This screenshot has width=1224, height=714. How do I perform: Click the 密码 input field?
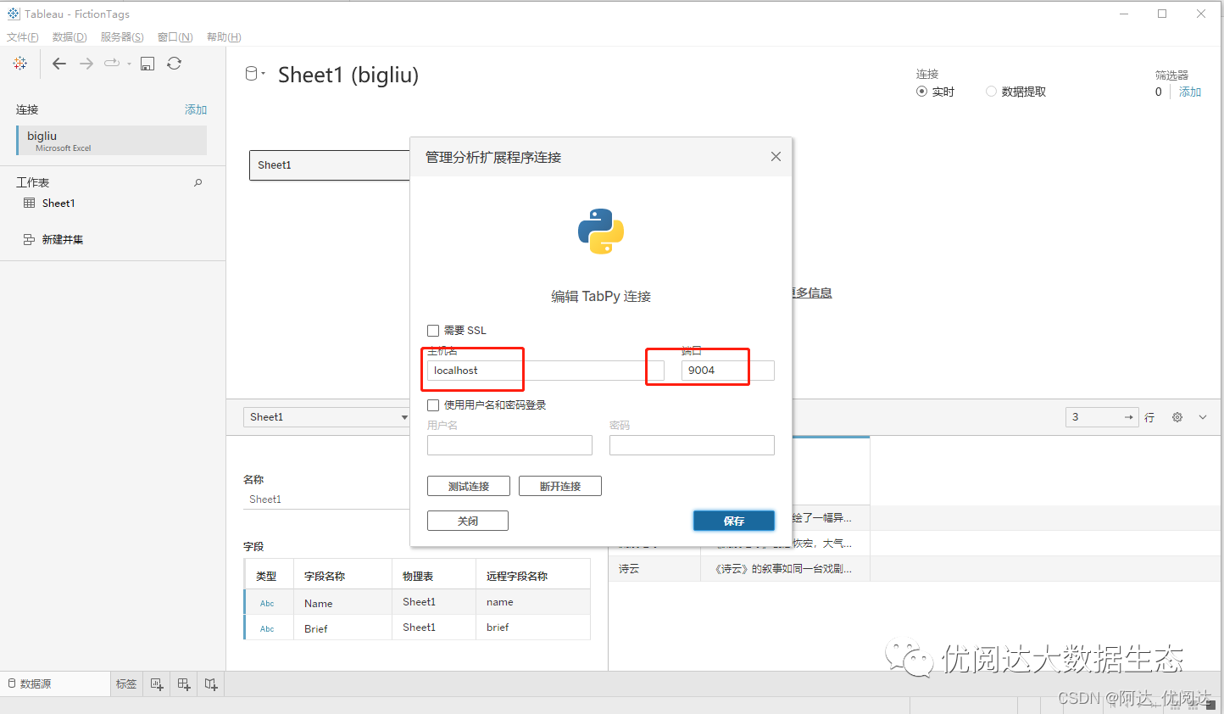tap(692, 445)
